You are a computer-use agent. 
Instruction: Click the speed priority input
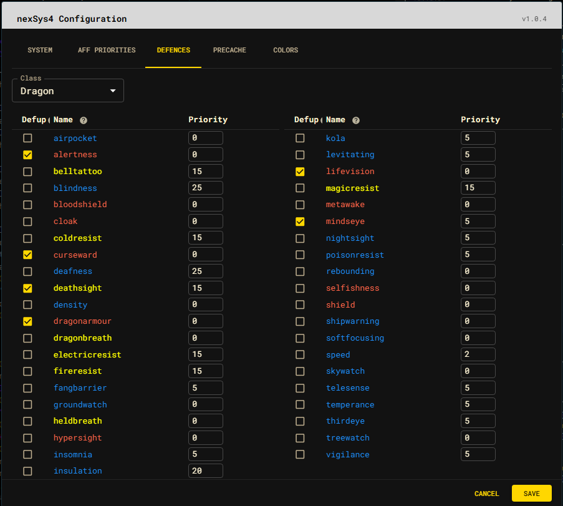point(478,354)
